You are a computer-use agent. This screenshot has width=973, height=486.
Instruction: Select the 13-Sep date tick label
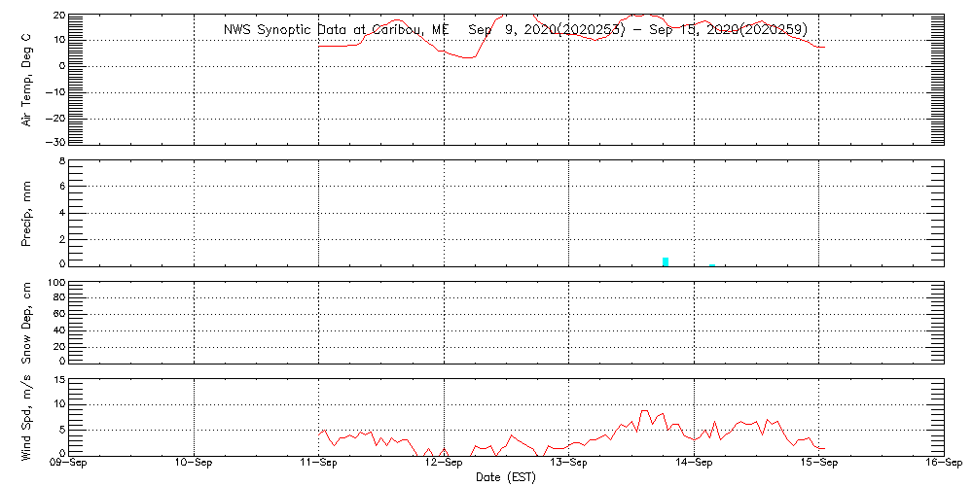(568, 464)
